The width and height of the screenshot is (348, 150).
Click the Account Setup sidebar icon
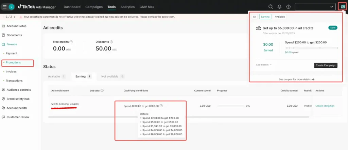tap(3, 26)
